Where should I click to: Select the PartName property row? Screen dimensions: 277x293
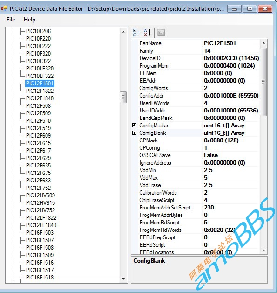tap(196, 43)
